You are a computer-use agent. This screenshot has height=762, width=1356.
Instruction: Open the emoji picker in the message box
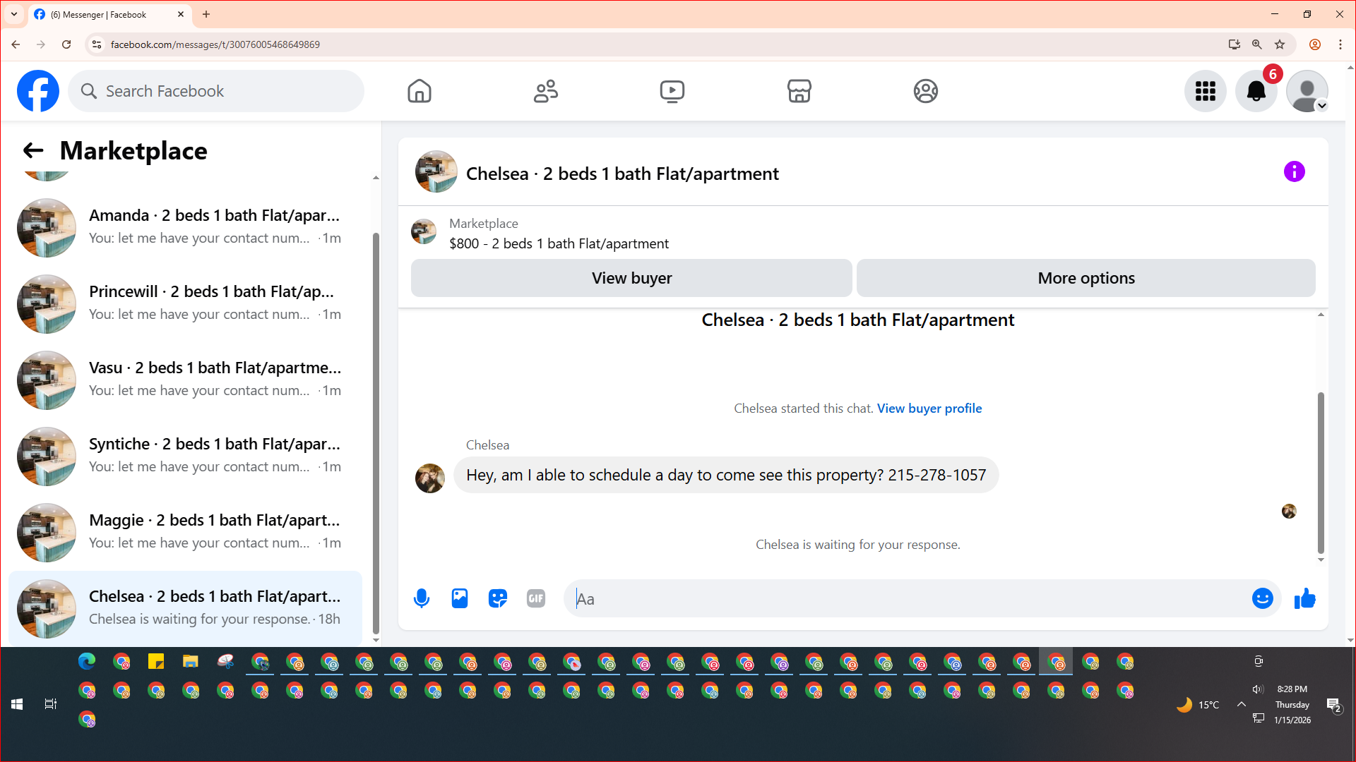(1262, 598)
